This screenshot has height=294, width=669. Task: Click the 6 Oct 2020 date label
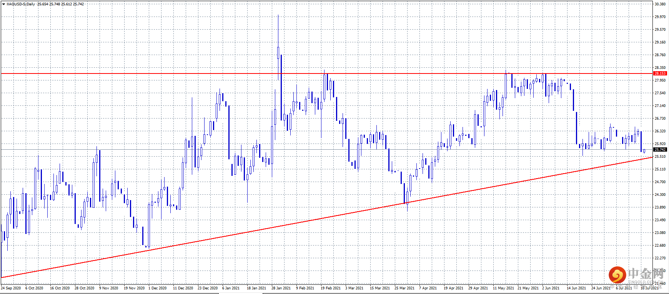point(34,288)
